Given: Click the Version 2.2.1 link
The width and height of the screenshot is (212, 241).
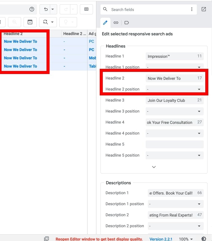Looking at the screenshot, I should [161, 239].
